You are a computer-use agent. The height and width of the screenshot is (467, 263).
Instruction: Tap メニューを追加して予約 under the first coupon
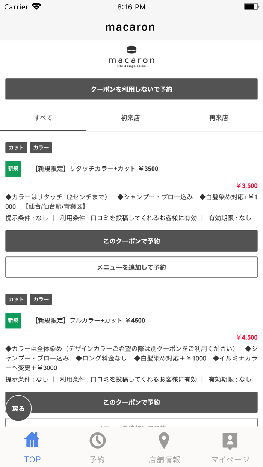pyautogui.click(x=131, y=267)
